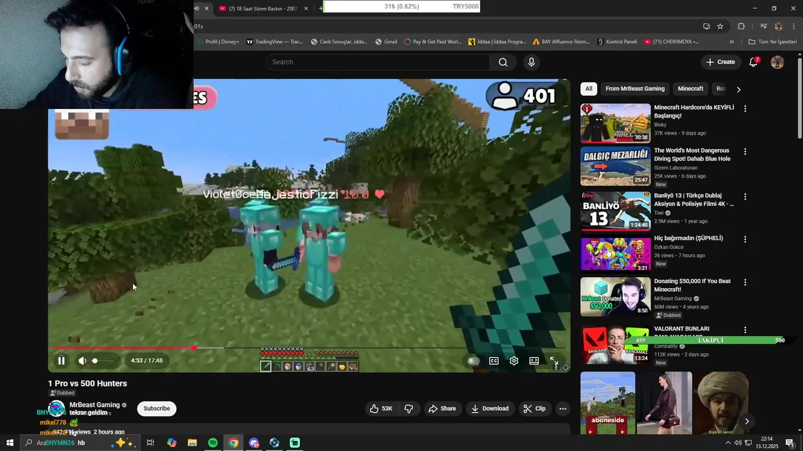Open Chrome extensions puzzle icon
This screenshot has height=451, width=803.
point(741,26)
